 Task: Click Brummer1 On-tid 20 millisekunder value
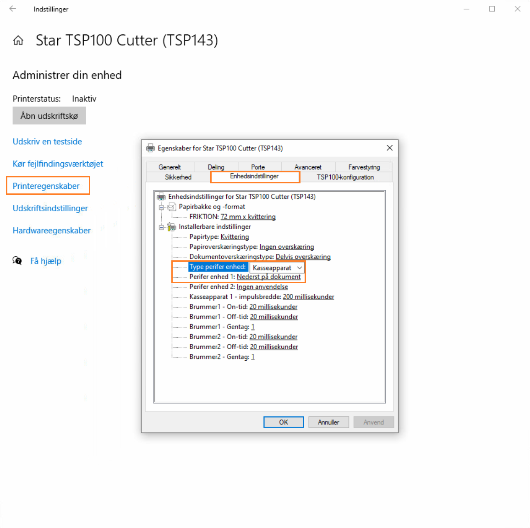click(273, 307)
